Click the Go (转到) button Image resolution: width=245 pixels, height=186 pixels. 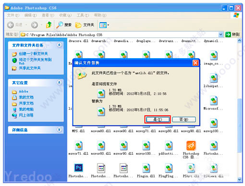click(233, 35)
